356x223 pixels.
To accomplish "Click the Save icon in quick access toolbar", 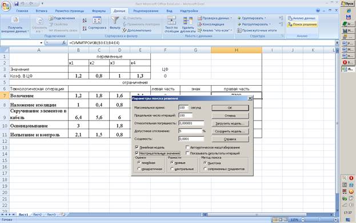I will point(17,3).
